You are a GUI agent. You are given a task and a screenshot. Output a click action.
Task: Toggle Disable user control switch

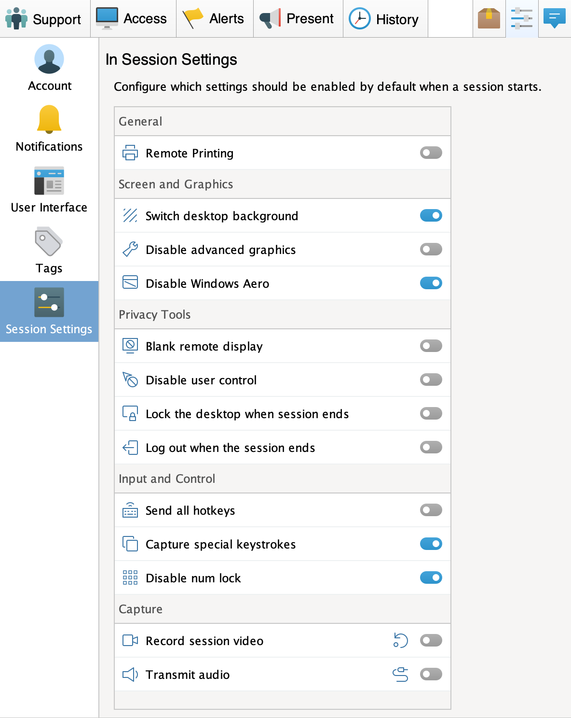pos(431,380)
